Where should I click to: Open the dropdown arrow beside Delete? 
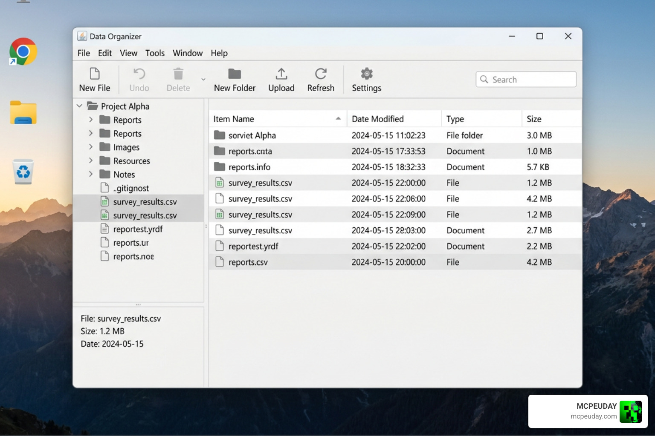pyautogui.click(x=203, y=79)
